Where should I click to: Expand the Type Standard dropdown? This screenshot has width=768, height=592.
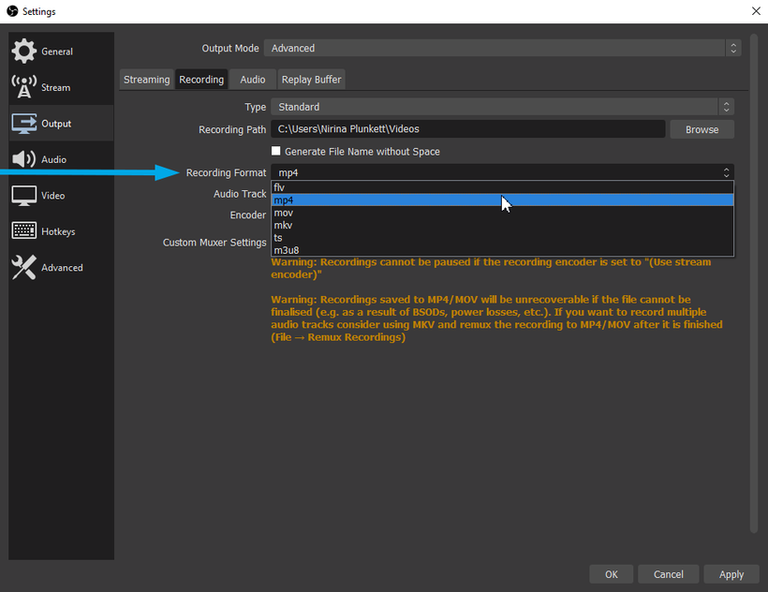click(x=502, y=107)
